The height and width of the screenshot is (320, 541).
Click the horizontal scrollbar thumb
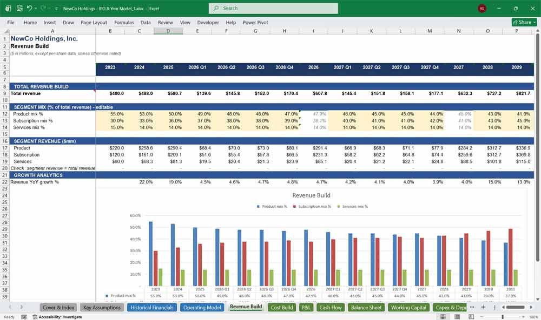coord(516,307)
